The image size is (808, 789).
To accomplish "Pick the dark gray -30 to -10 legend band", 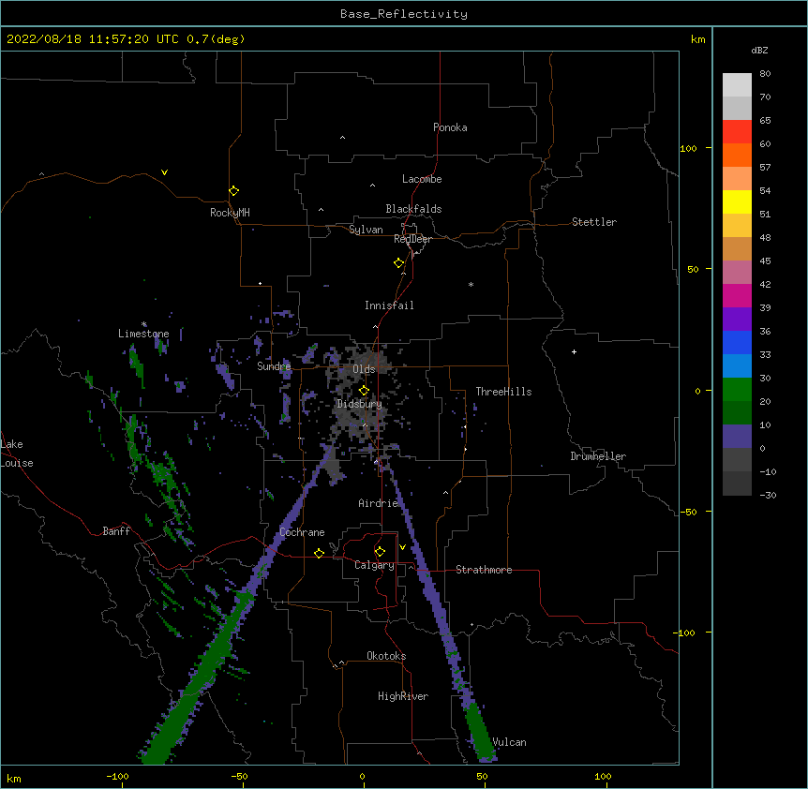I will click(x=737, y=484).
